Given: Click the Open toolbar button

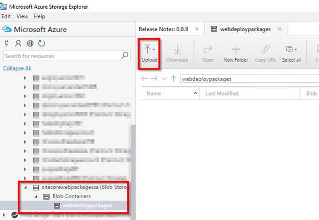Looking at the screenshot, I should 208,54.
